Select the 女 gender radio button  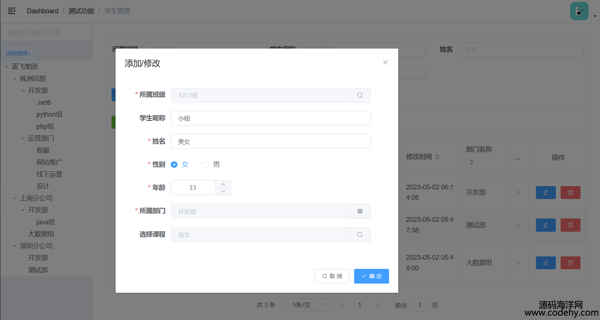174,164
